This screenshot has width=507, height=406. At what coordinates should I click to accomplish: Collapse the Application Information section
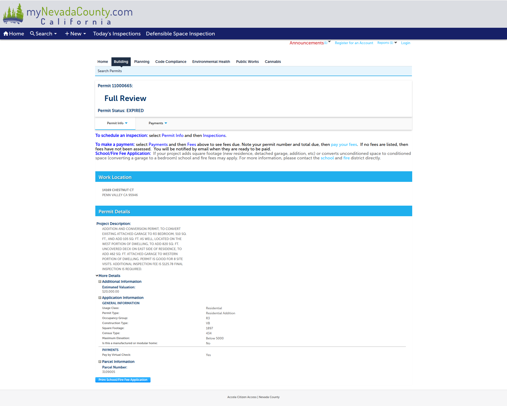pyautogui.click(x=100, y=298)
